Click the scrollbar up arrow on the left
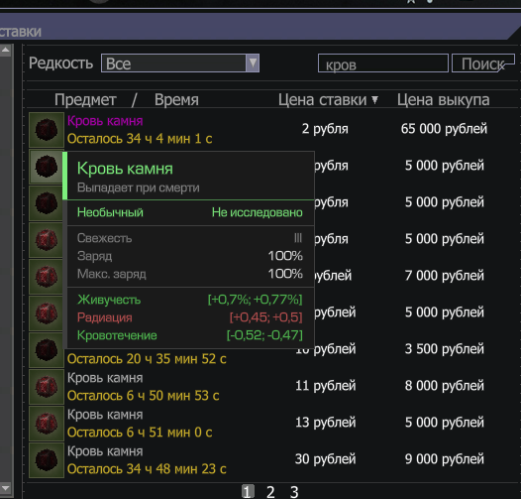521x499 pixels. tap(5, 51)
